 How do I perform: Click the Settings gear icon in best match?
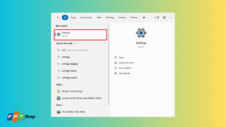pyautogui.click(x=58, y=34)
